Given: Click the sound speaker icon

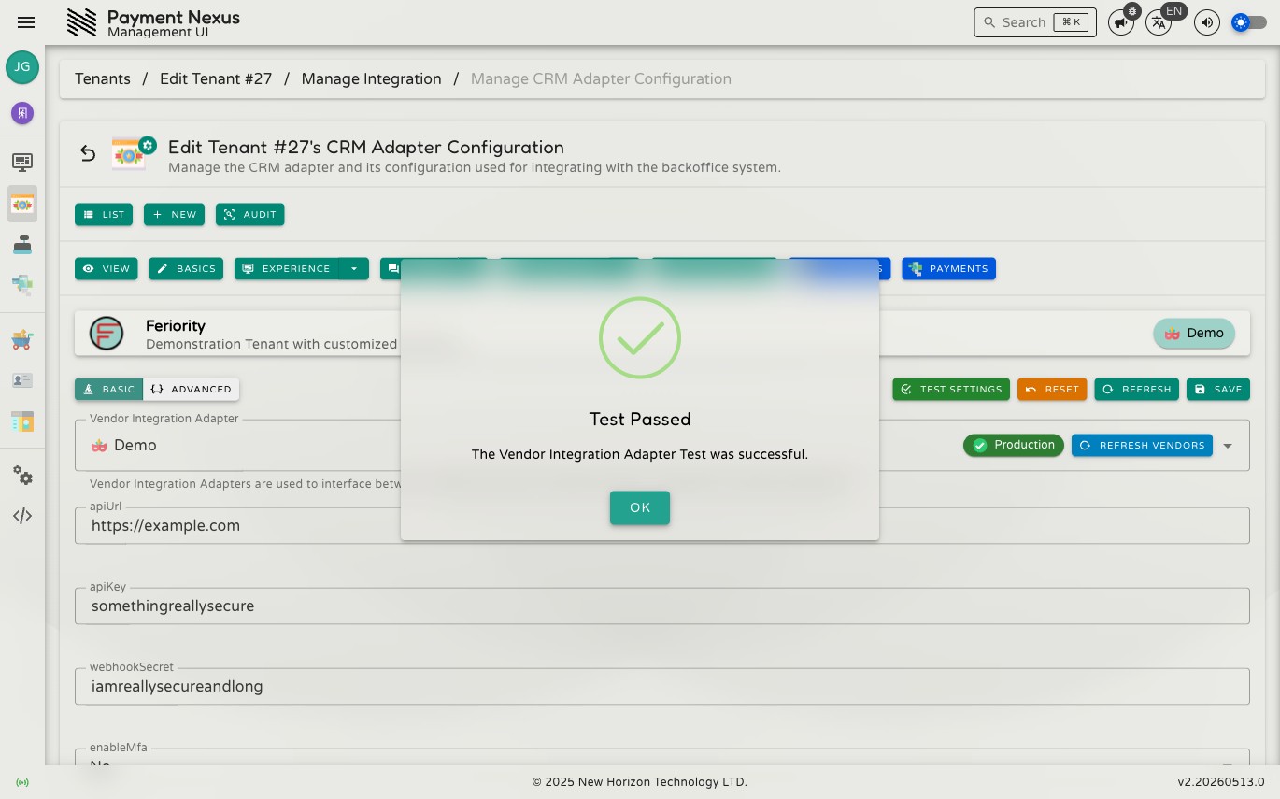Looking at the screenshot, I should pyautogui.click(x=1207, y=22).
